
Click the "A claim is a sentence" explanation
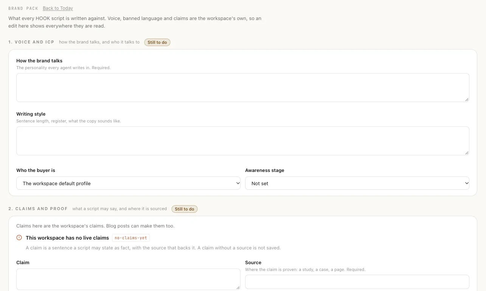153,248
